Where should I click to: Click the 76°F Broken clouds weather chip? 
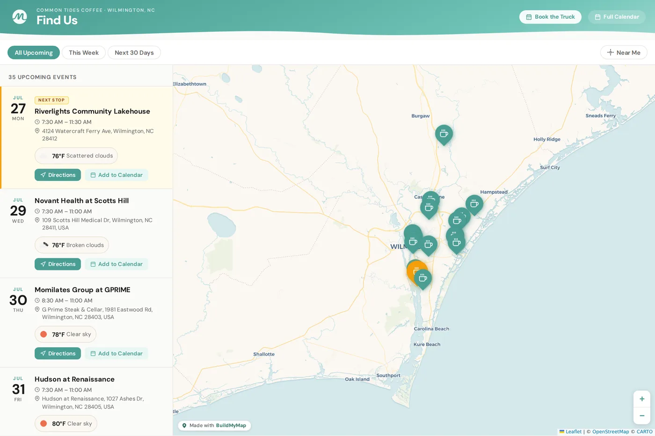coord(72,245)
